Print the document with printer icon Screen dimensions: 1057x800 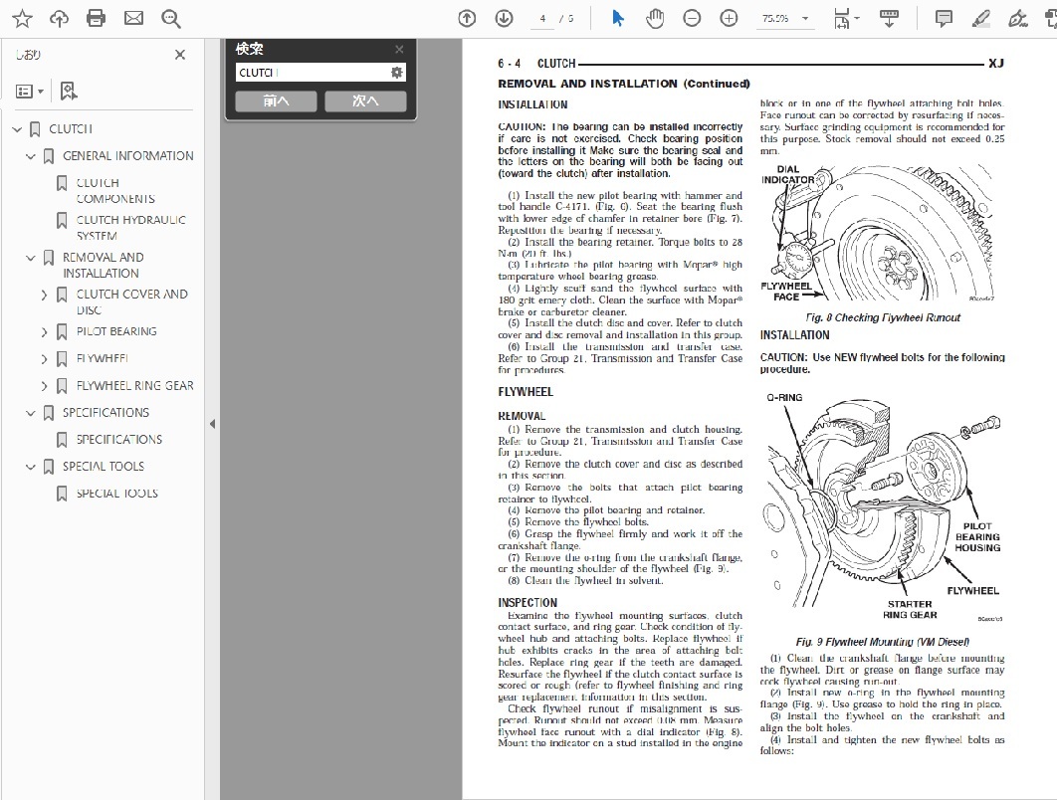click(x=97, y=18)
